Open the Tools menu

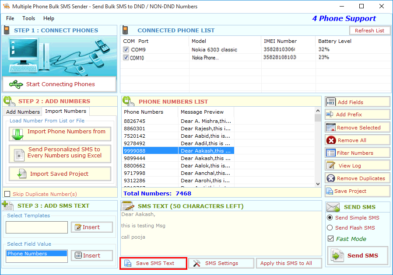pyautogui.click(x=28, y=18)
